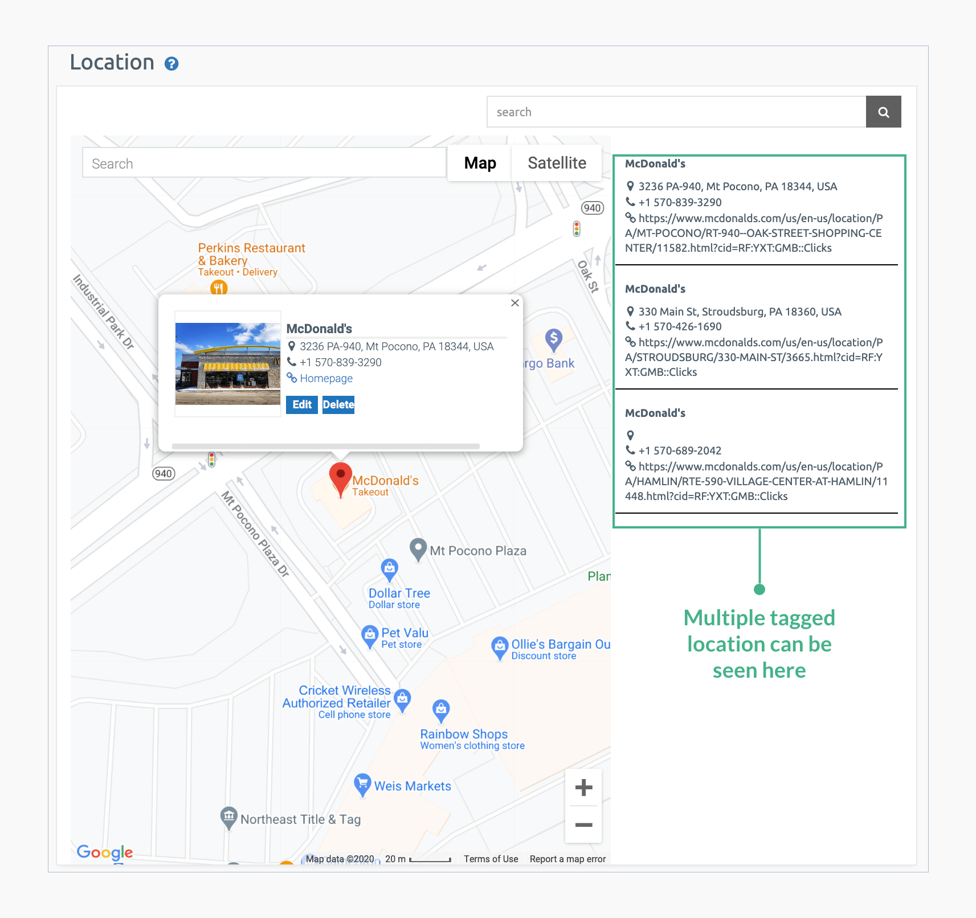This screenshot has height=918, width=976.
Task: Click the Perkins Restaurant & Bakery label
Action: (251, 255)
